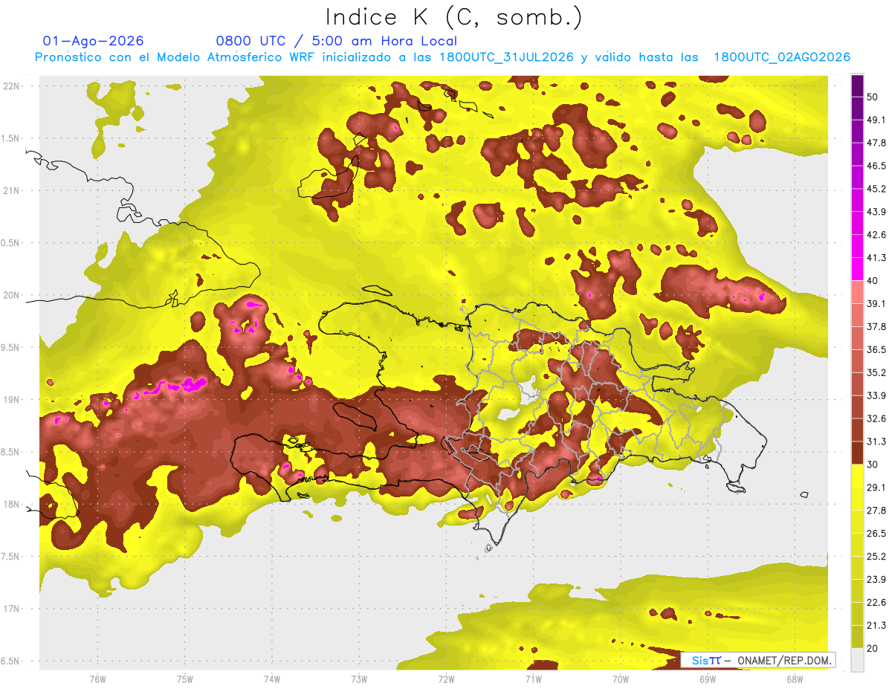Click the "22N" latitude axis label
This screenshot has width=892, height=689.
pos(10,85)
